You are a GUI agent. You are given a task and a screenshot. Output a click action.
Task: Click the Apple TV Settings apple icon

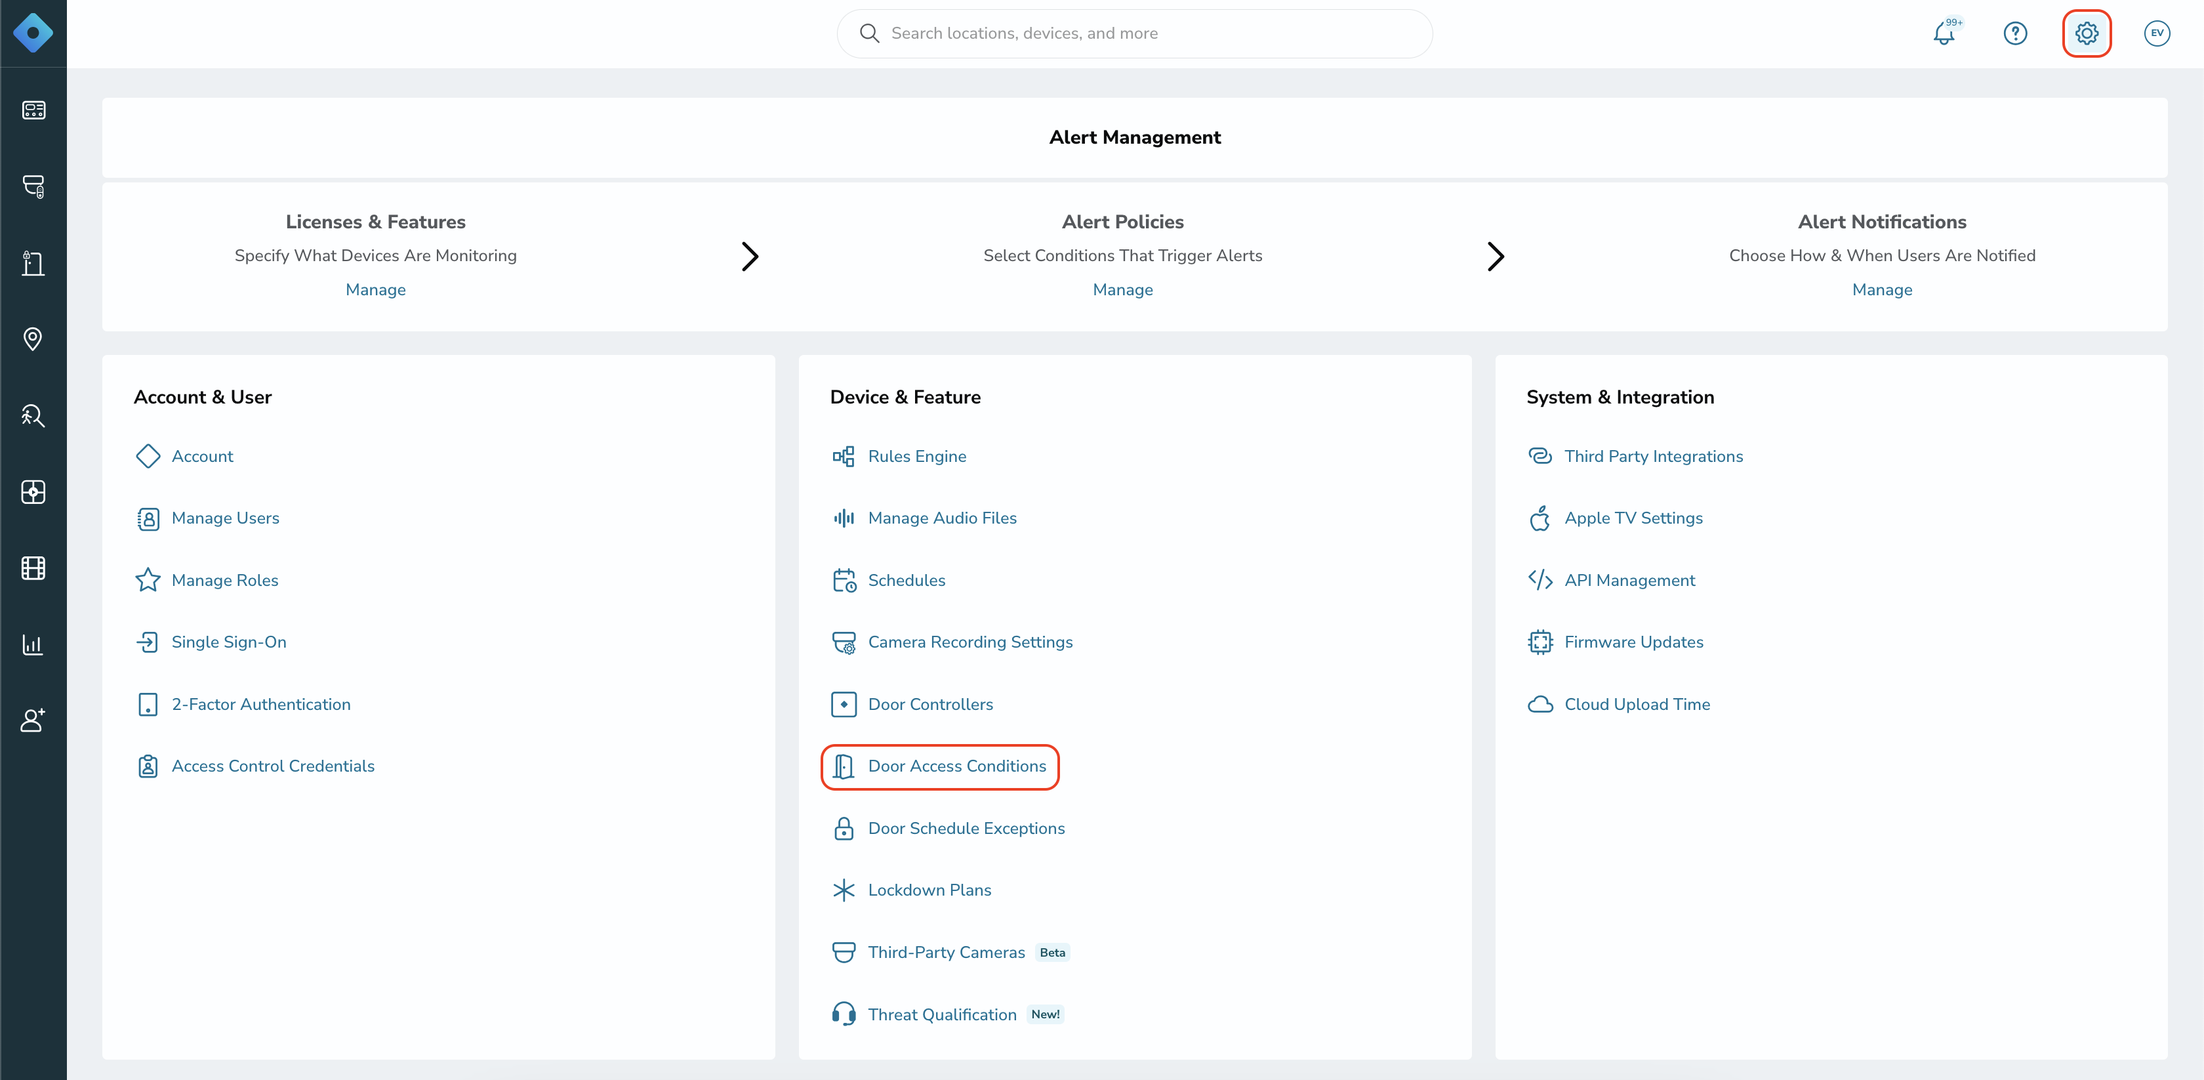[x=1540, y=518]
